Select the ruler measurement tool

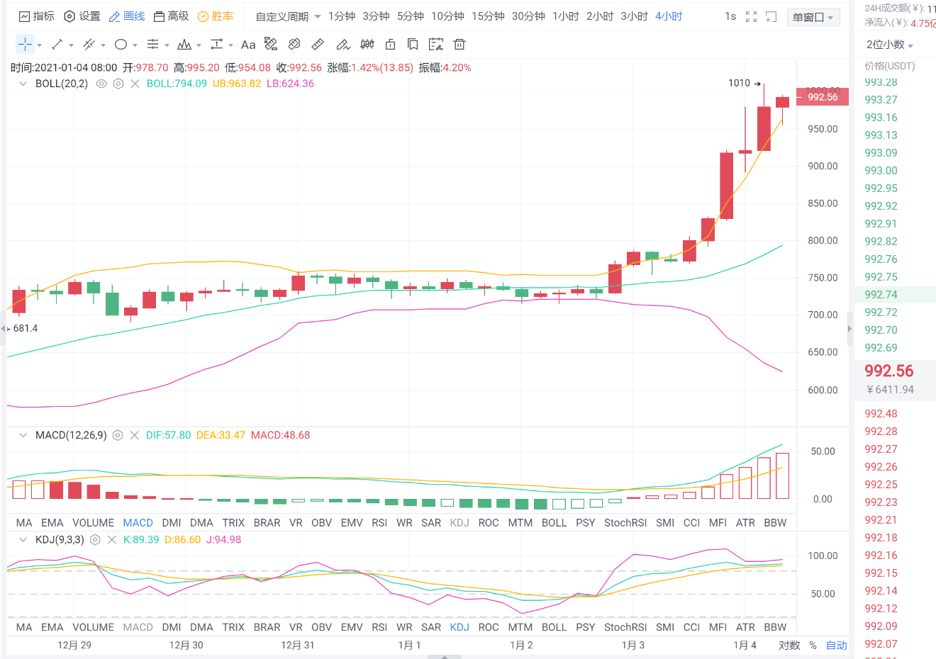pos(317,44)
